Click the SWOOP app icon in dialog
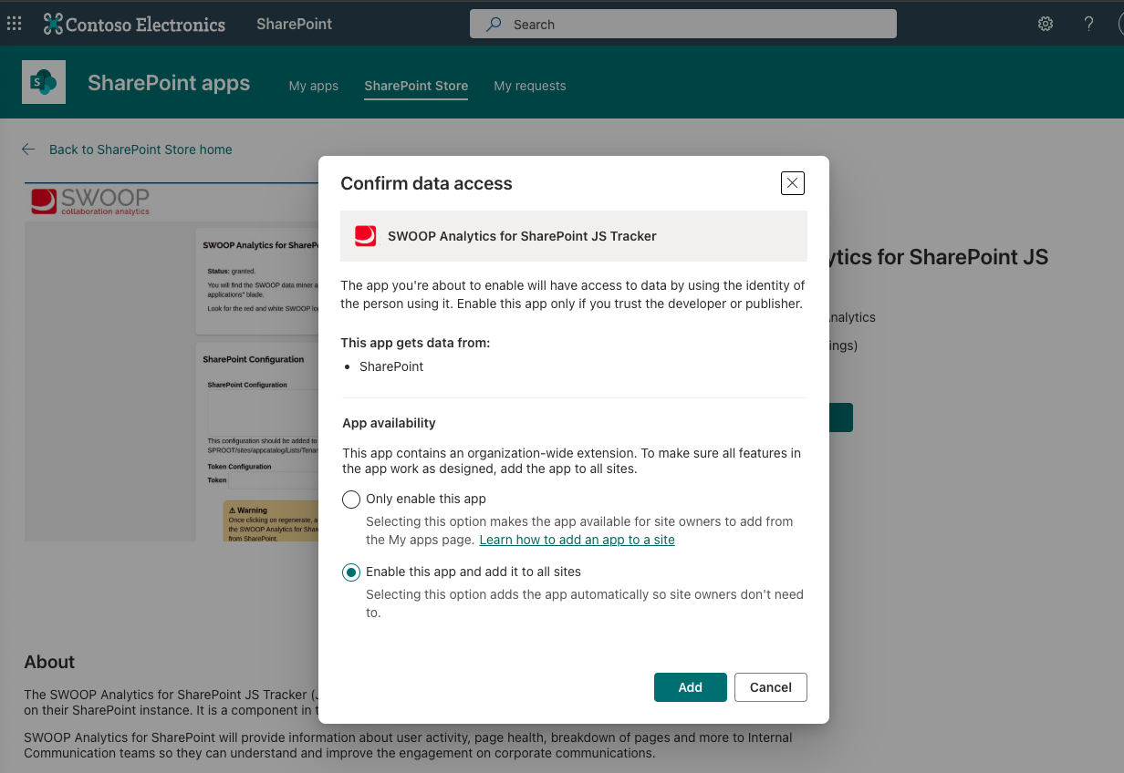1124x773 pixels. (x=366, y=236)
